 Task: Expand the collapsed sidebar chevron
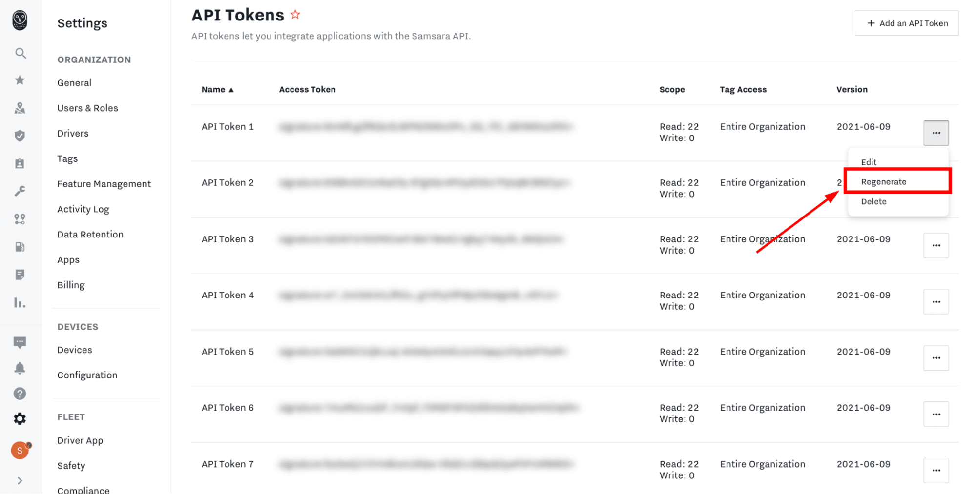click(20, 481)
